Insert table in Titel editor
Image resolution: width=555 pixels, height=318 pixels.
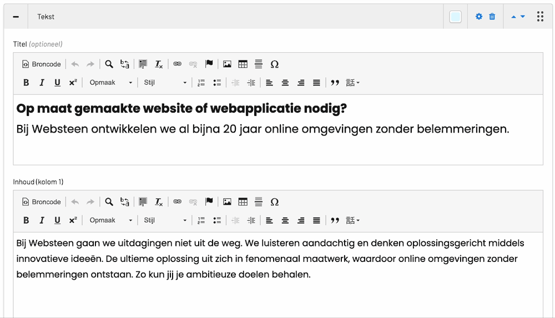(243, 64)
